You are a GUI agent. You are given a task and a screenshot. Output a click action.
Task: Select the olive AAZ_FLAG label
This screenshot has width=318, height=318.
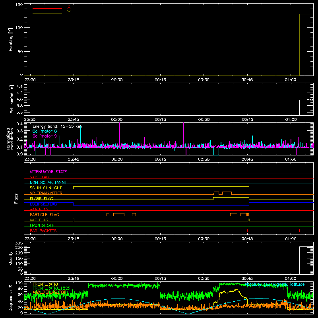[x=39, y=220]
